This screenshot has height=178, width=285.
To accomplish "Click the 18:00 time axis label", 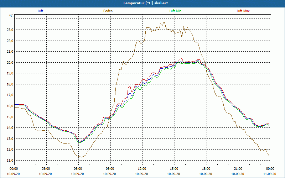I will 207,169.
